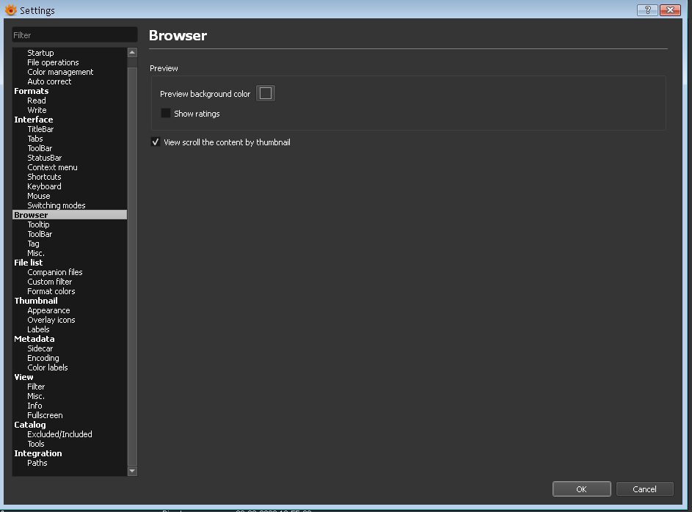This screenshot has width=692, height=512.
Task: Select the File list category
Action: pos(28,263)
